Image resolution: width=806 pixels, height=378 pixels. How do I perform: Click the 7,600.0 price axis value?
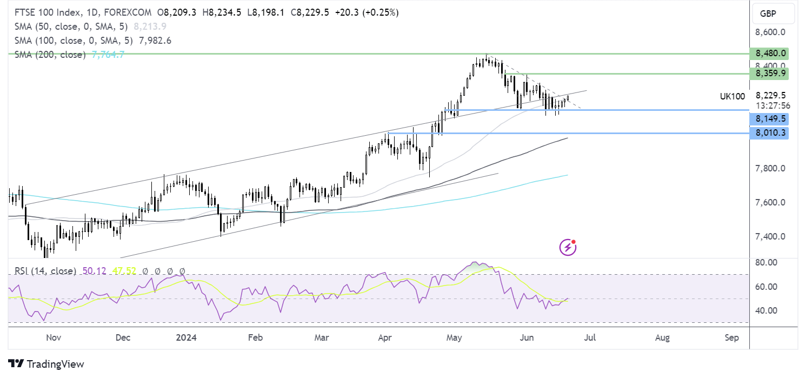click(x=770, y=202)
